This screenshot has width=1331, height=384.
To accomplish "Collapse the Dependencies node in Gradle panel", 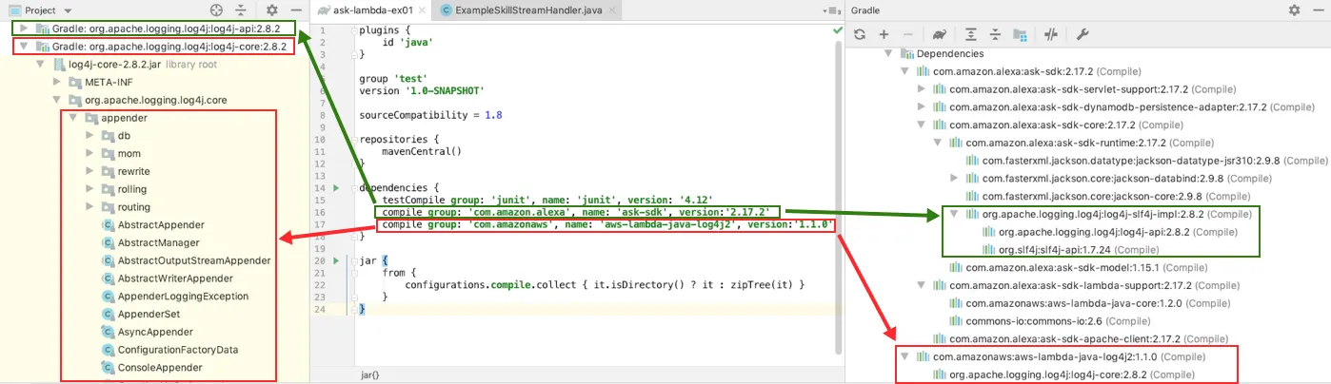I will point(888,53).
